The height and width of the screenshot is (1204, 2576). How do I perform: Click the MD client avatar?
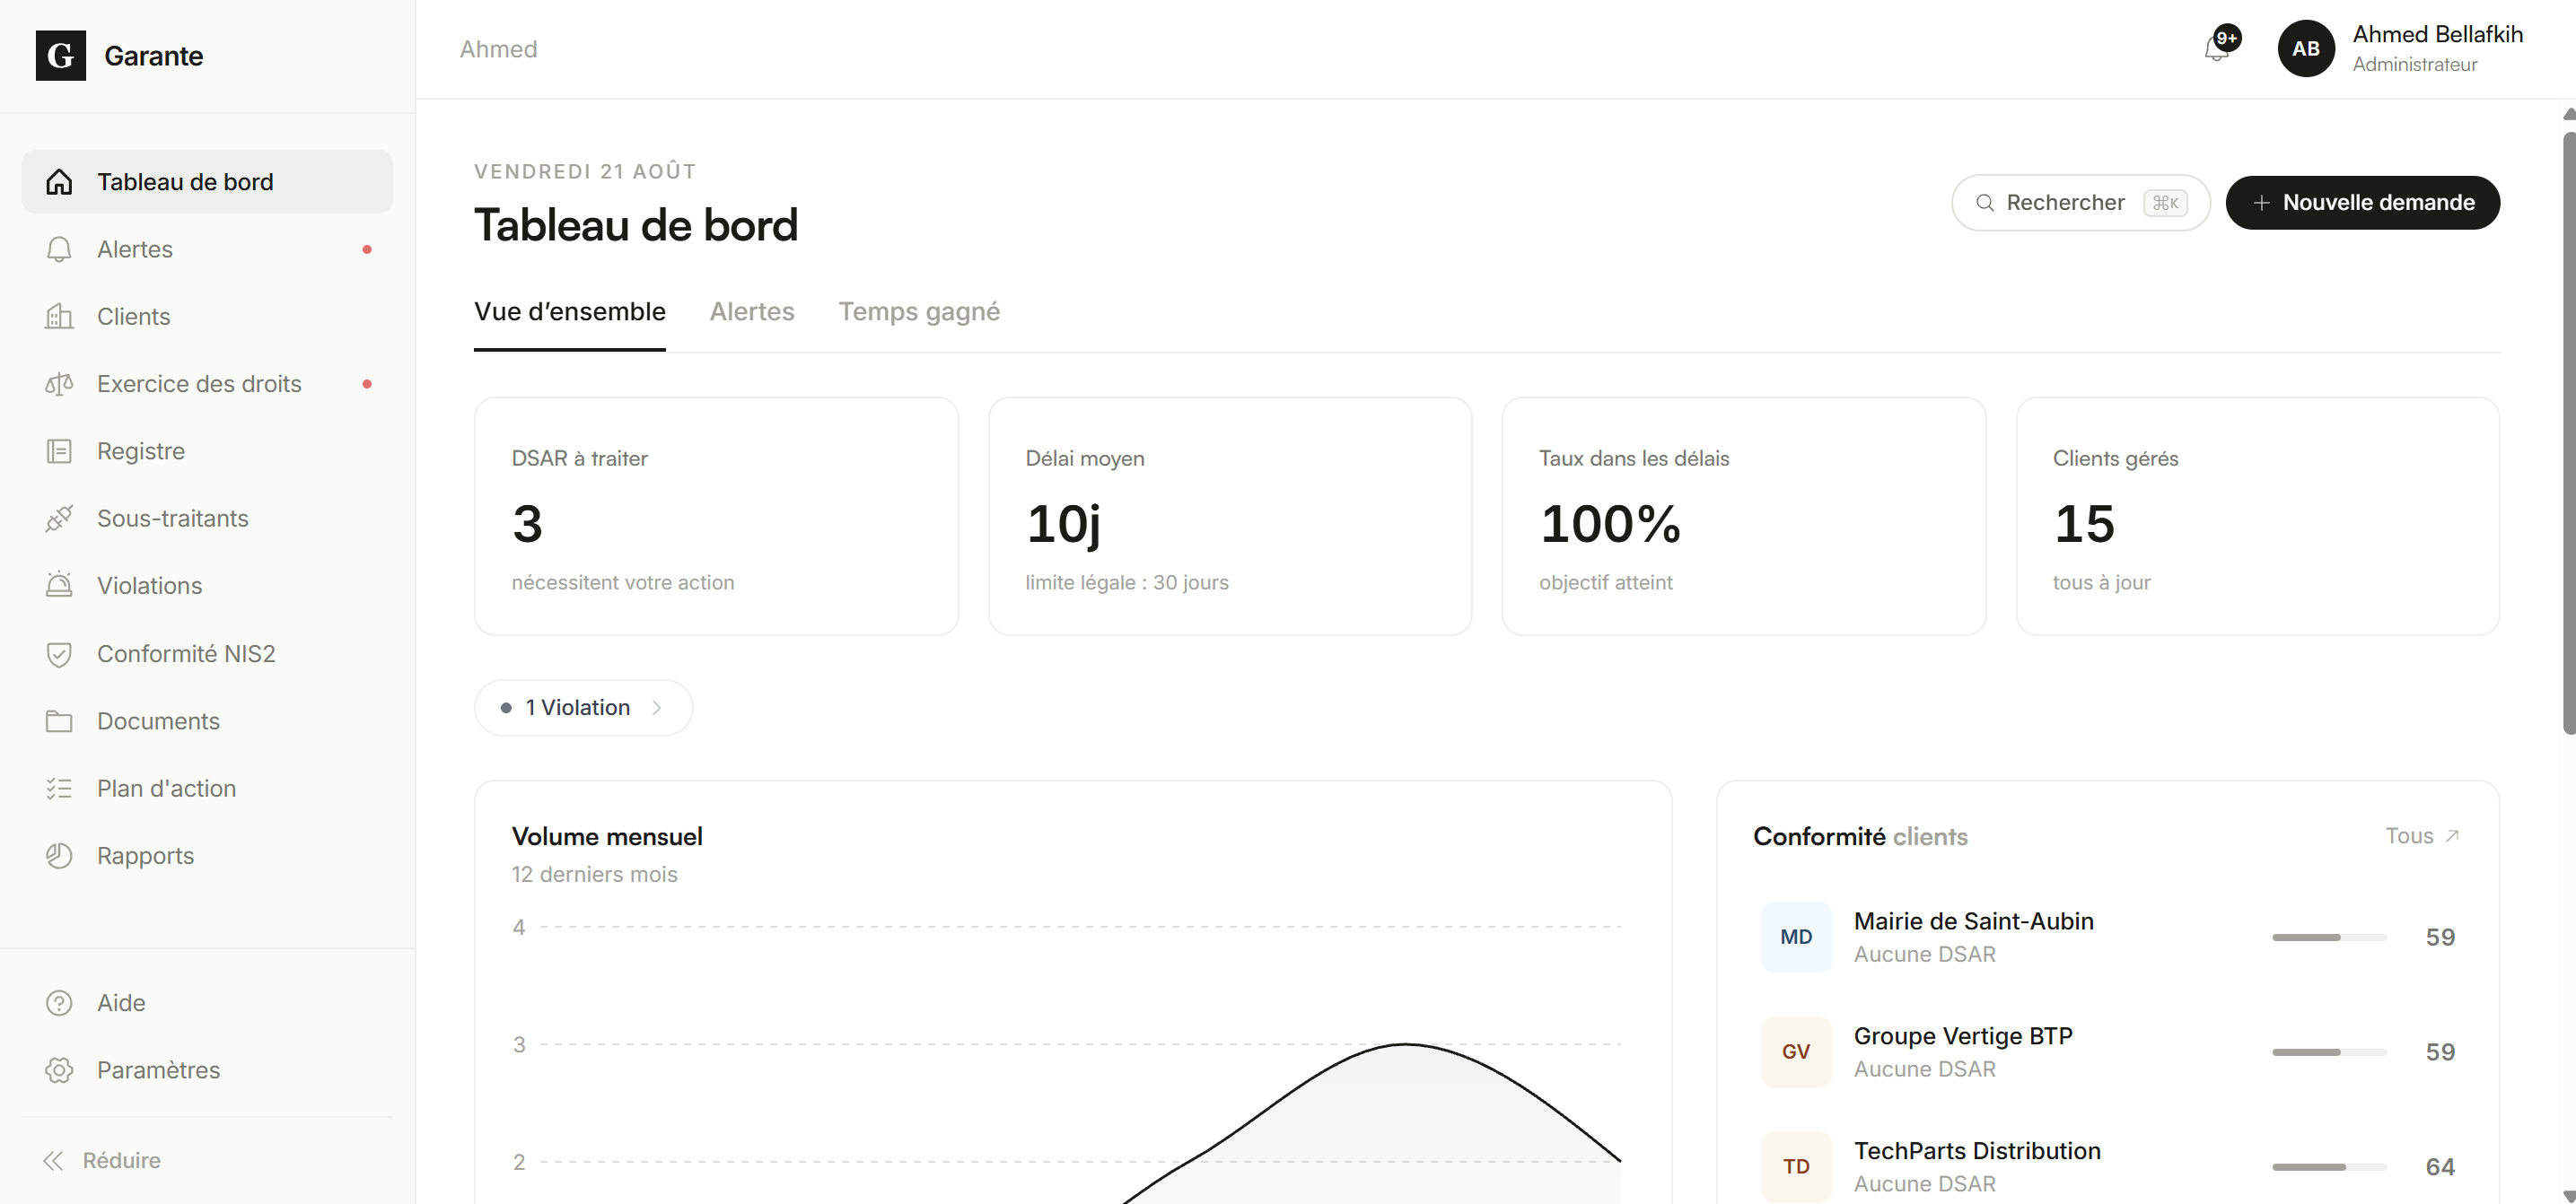tap(1796, 938)
